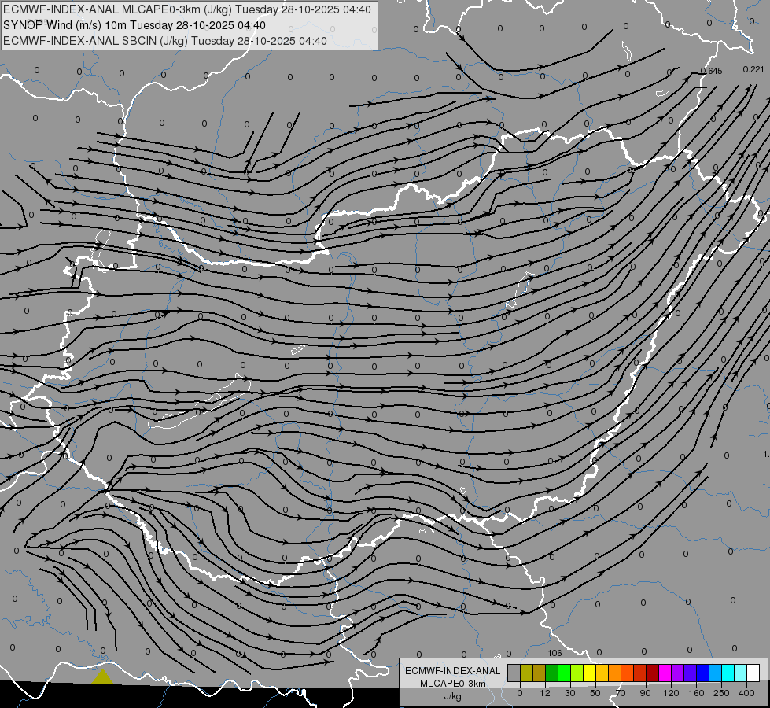Click the 400 tick label on legend
770x708 pixels.
coord(746,693)
